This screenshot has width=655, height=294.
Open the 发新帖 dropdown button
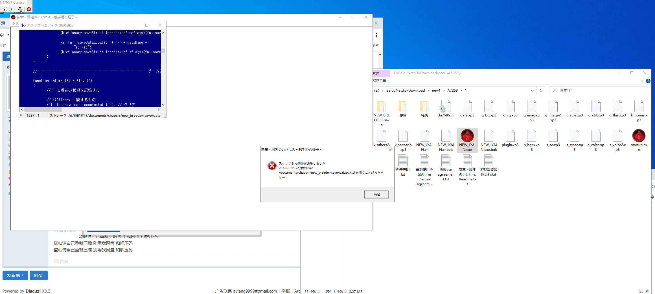coord(15,275)
